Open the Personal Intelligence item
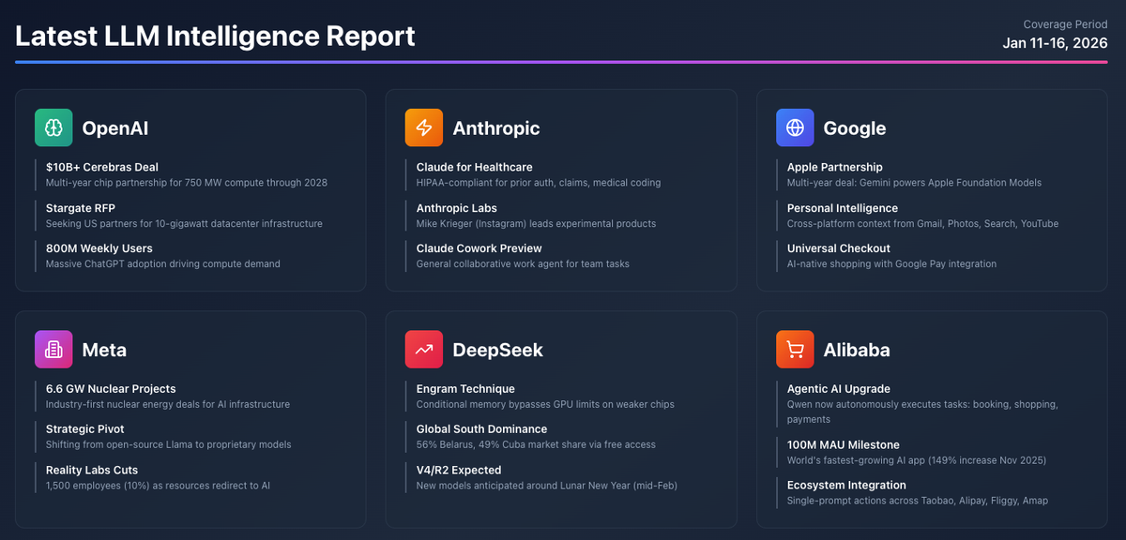Image resolution: width=1126 pixels, height=540 pixels. pyautogui.click(x=843, y=208)
